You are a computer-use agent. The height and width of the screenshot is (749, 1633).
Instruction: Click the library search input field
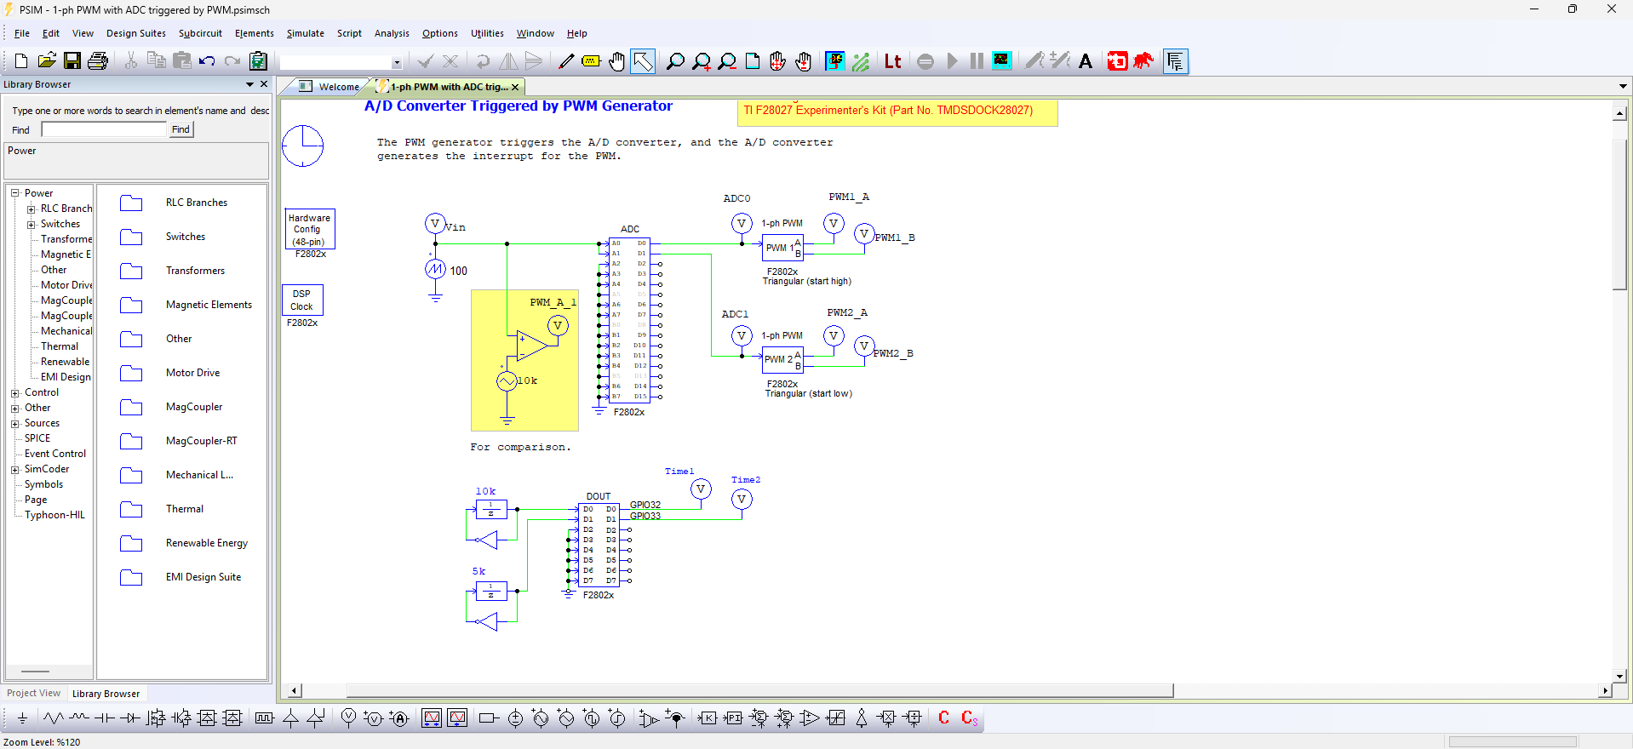pos(104,129)
